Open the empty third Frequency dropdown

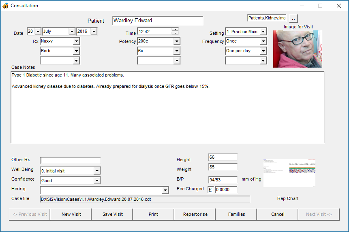click(263, 60)
